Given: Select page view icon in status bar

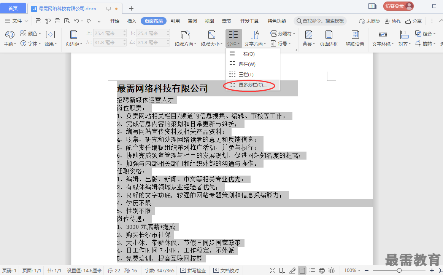Looking at the screenshot, I should tap(302, 270).
